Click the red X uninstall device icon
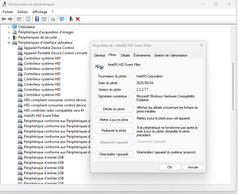Image resolution: width=238 pixels, height=194 pixels. (78, 19)
